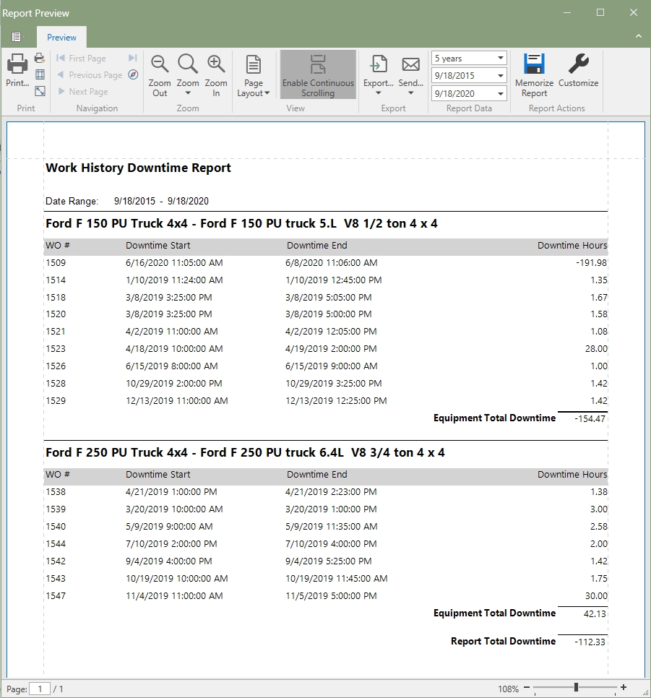651x698 pixels.
Task: Click downtime end '3/8/2019 5:00:00 PM'
Action: tap(329, 314)
